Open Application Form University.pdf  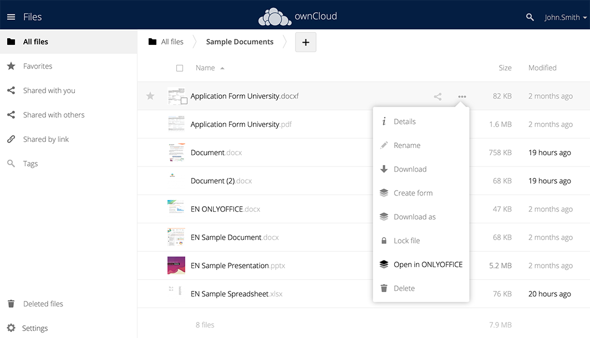tap(241, 125)
